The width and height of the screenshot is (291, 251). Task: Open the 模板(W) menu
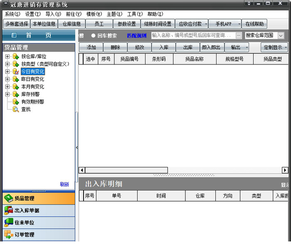[94, 14]
